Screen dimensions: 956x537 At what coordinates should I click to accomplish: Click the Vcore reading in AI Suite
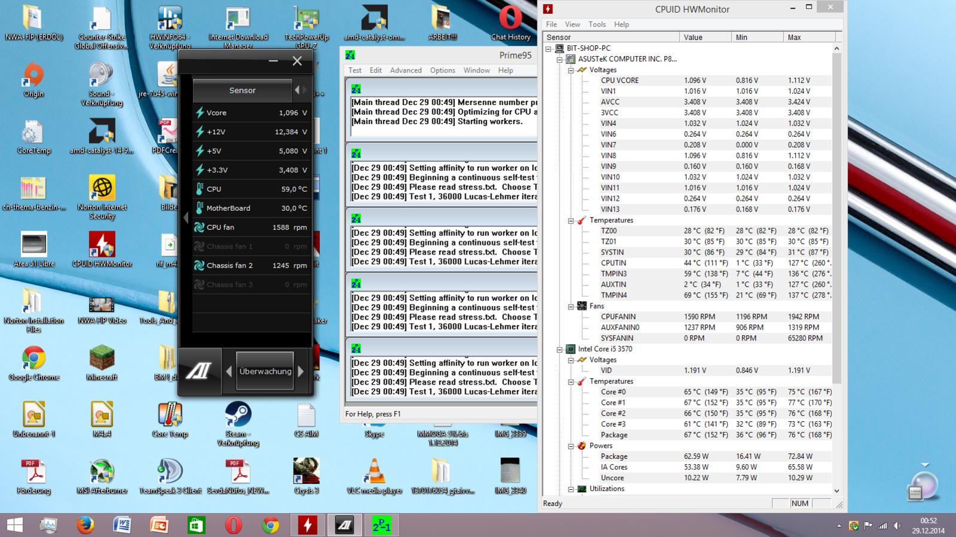pyautogui.click(x=251, y=112)
